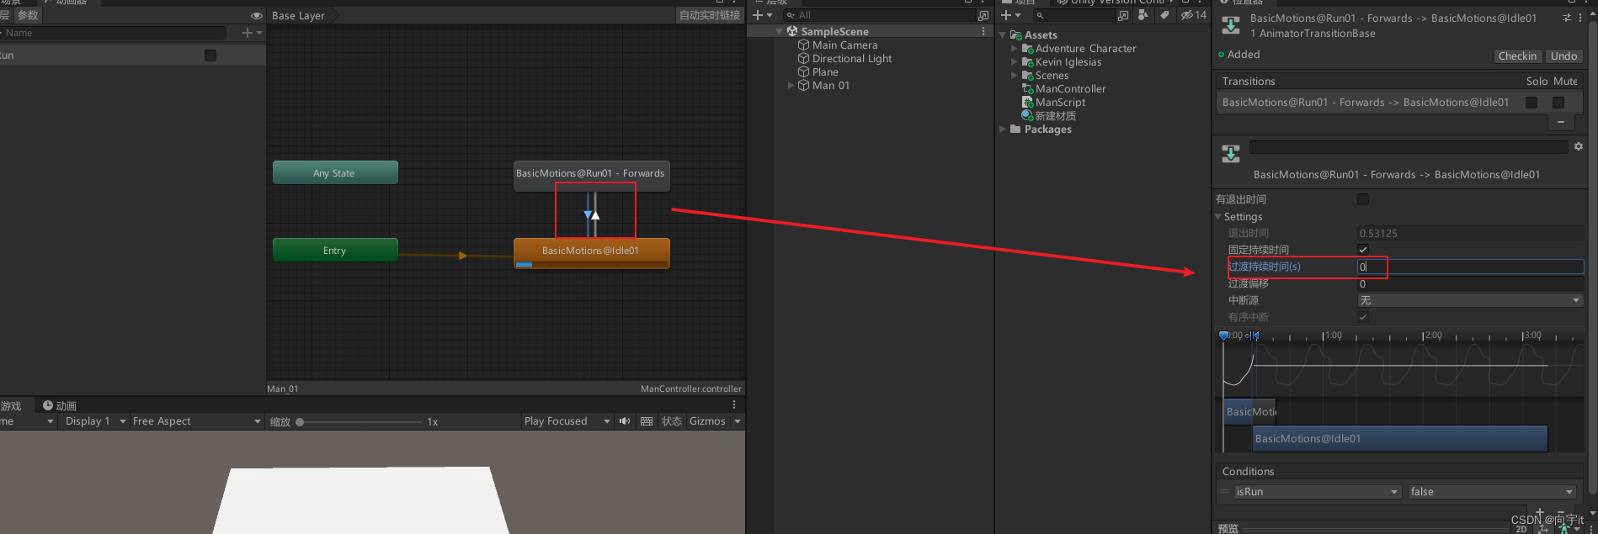Expand the Scenes folder
The height and width of the screenshot is (534, 1598).
(x=1014, y=76)
